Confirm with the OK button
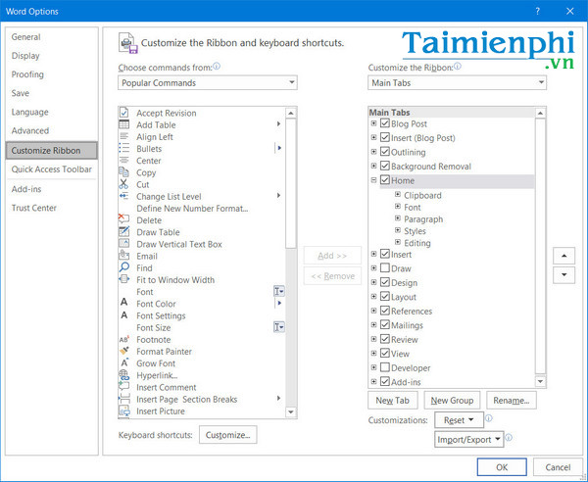This screenshot has height=482, width=588. [x=502, y=467]
